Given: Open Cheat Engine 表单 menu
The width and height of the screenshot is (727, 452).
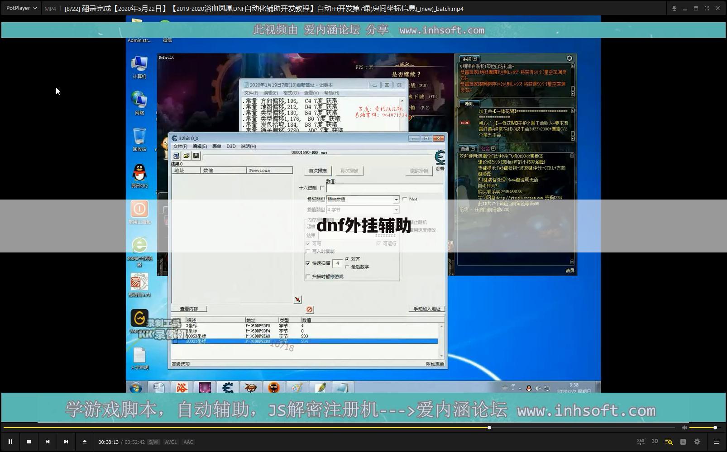Looking at the screenshot, I should click(x=217, y=146).
